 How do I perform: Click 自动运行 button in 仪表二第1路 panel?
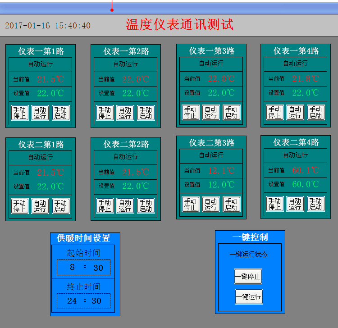point(40,206)
